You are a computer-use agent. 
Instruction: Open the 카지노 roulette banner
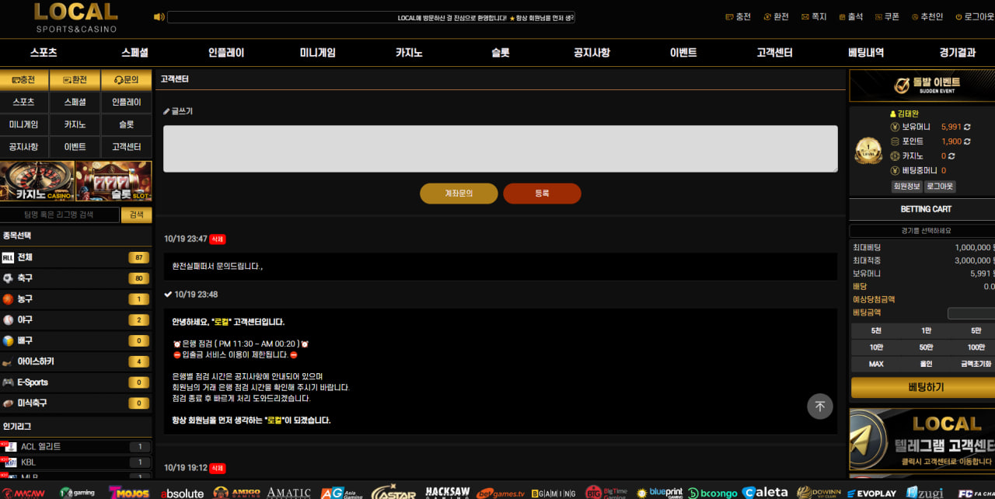point(37,180)
